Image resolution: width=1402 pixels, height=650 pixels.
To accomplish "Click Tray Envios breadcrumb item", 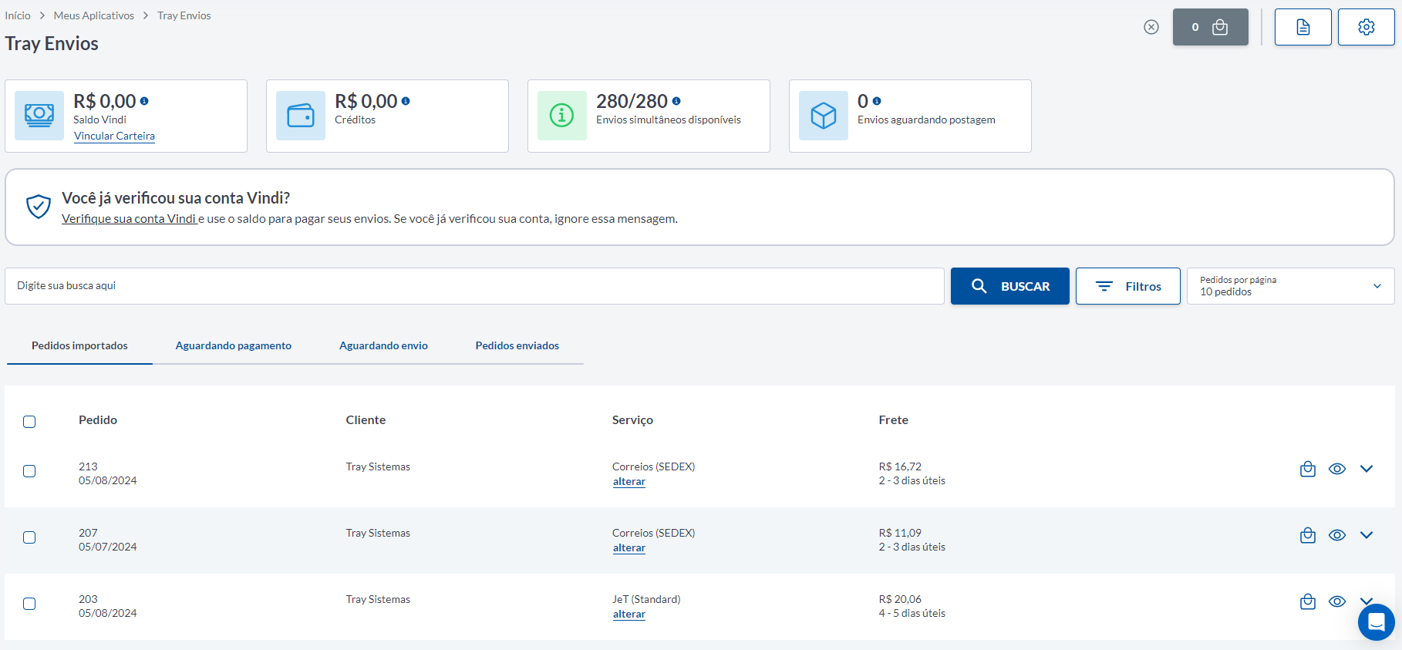I will point(184,15).
